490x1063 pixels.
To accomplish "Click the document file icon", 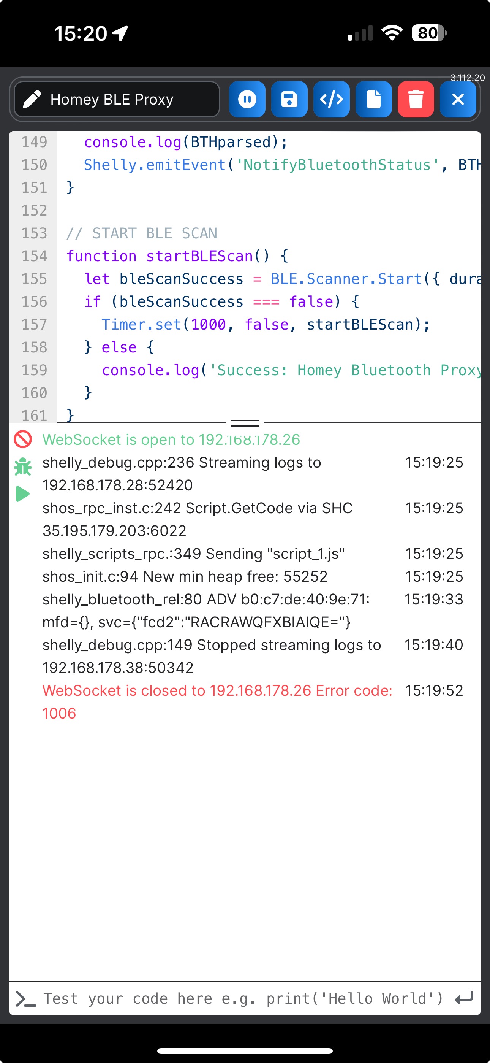I will pyautogui.click(x=373, y=100).
